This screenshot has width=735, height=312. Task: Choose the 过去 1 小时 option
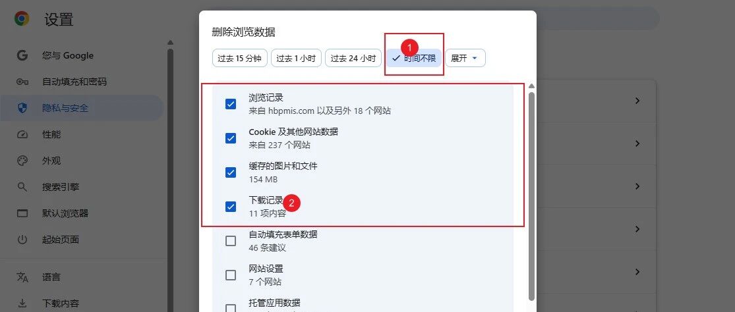tap(296, 58)
